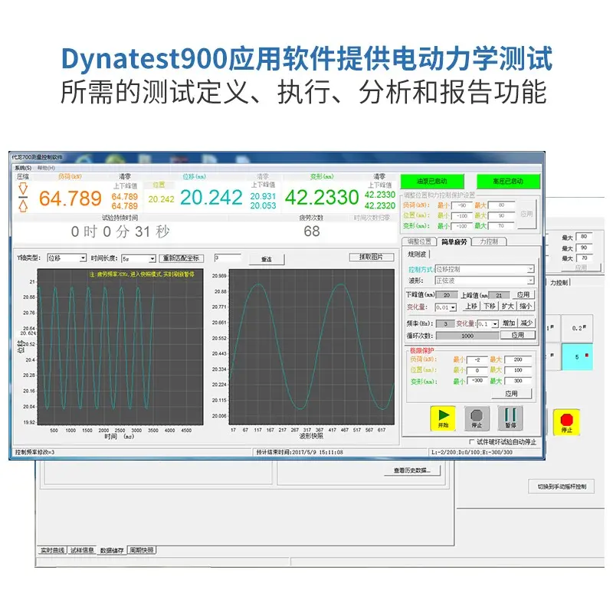Select the 0.2 cell in the background window

pyautogui.click(x=578, y=328)
